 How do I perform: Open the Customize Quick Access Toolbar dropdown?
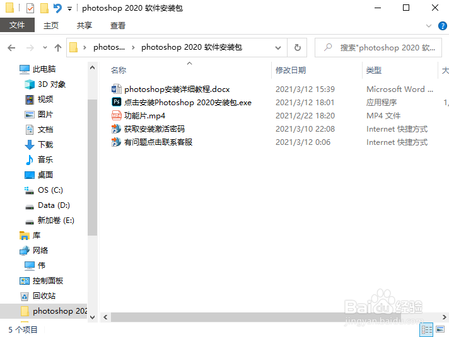coord(69,9)
